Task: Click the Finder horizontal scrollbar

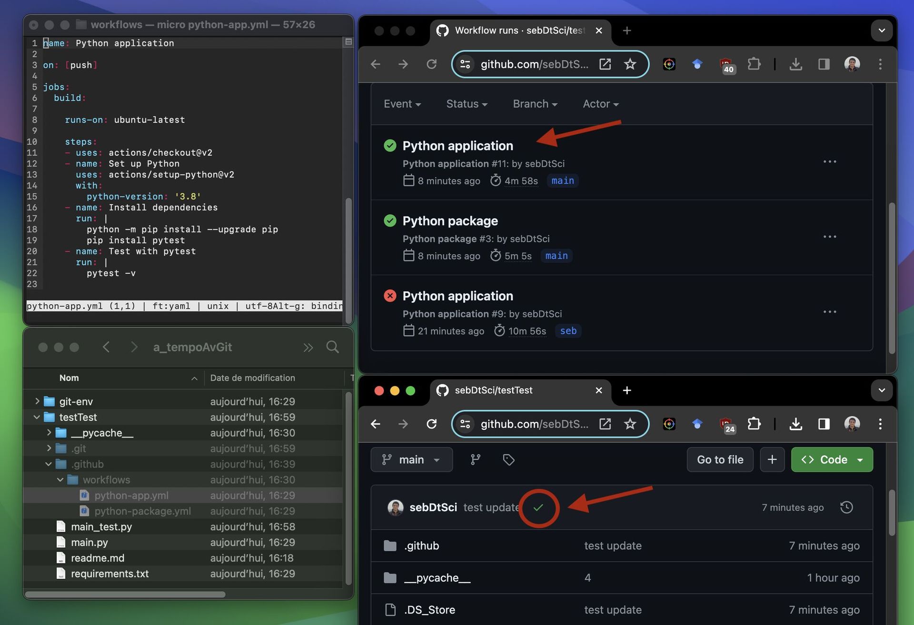Action: pos(125,594)
